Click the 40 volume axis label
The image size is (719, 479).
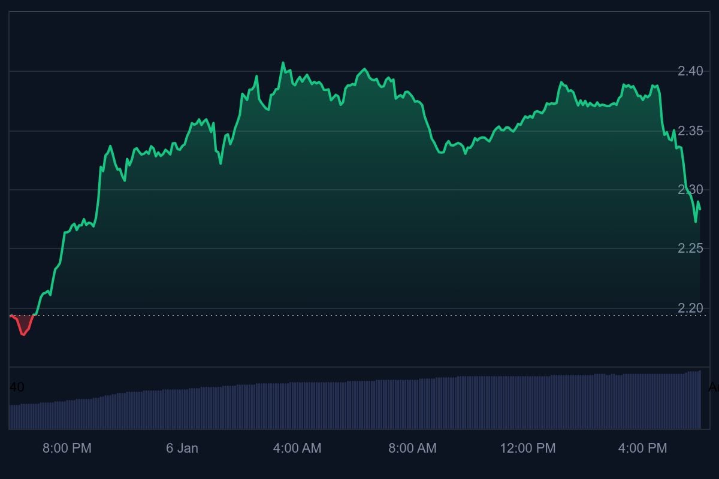pos(17,387)
